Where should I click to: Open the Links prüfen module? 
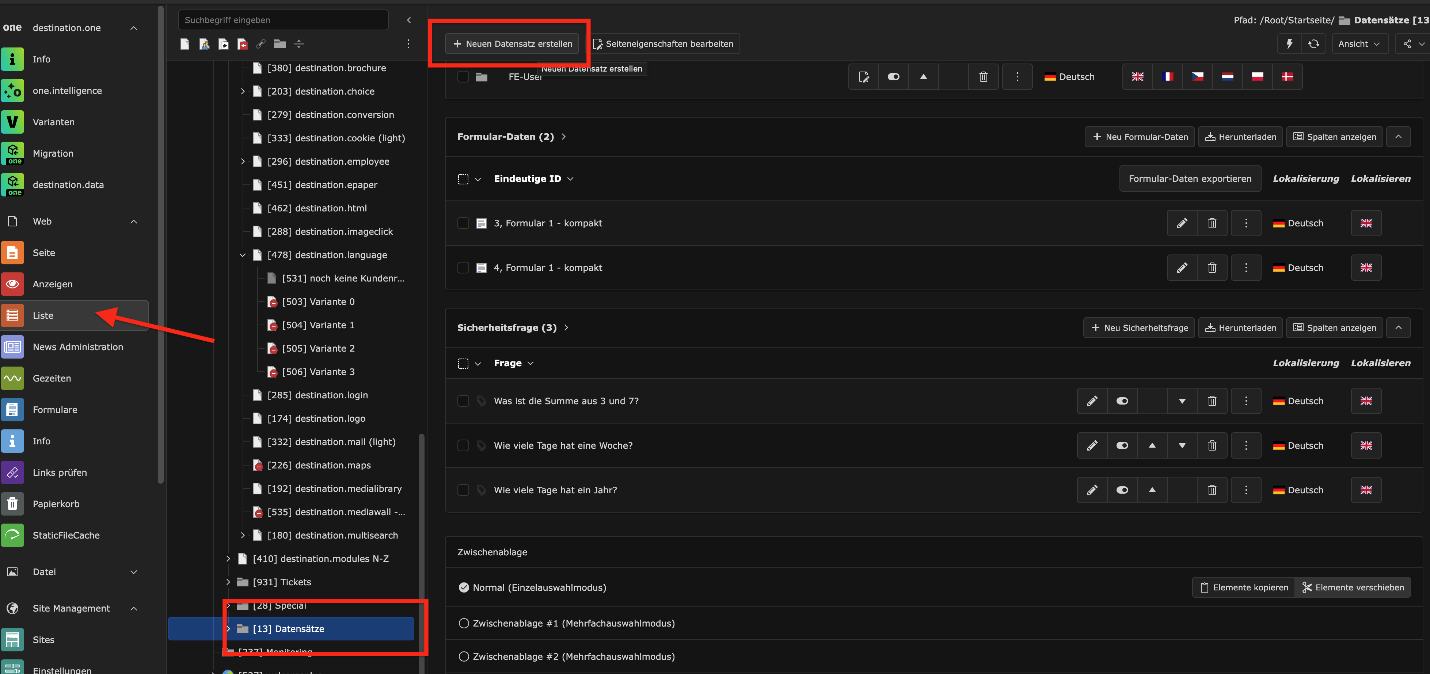tap(60, 472)
